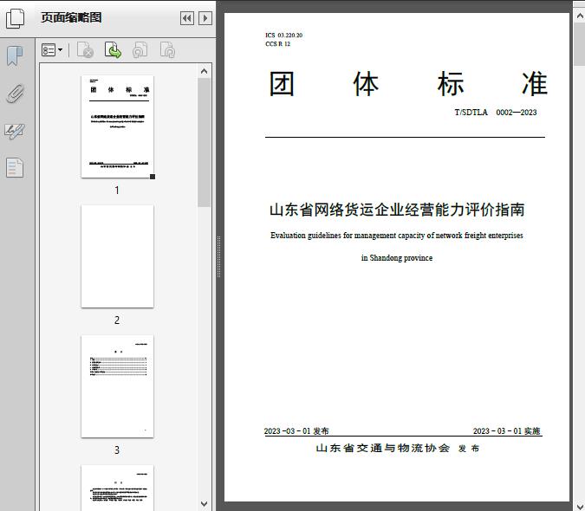Click the '2023-03-01 实施' date text

click(507, 430)
